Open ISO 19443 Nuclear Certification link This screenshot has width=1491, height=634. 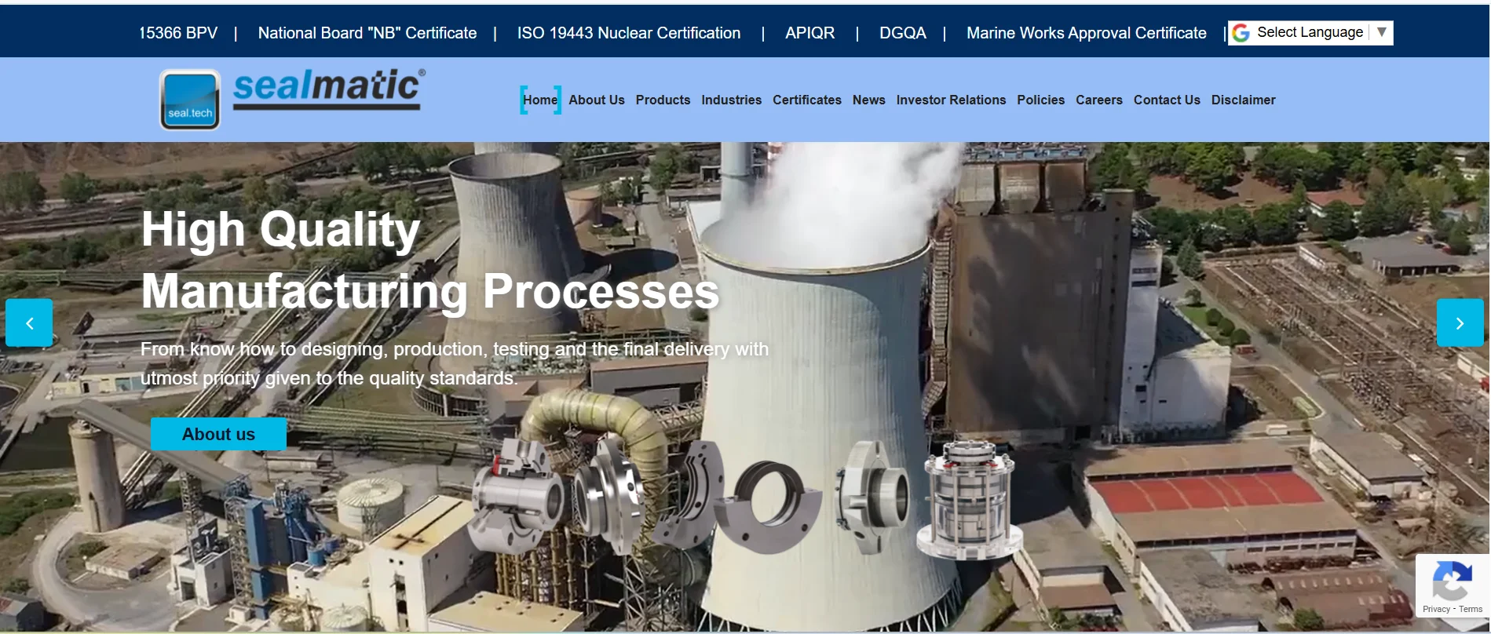pos(629,33)
